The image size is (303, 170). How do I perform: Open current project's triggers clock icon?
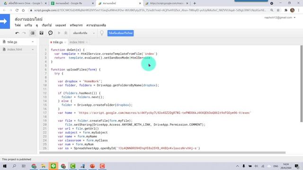coord(51,33)
